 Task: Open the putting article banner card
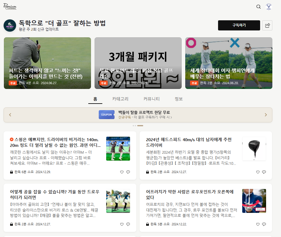[47, 63]
